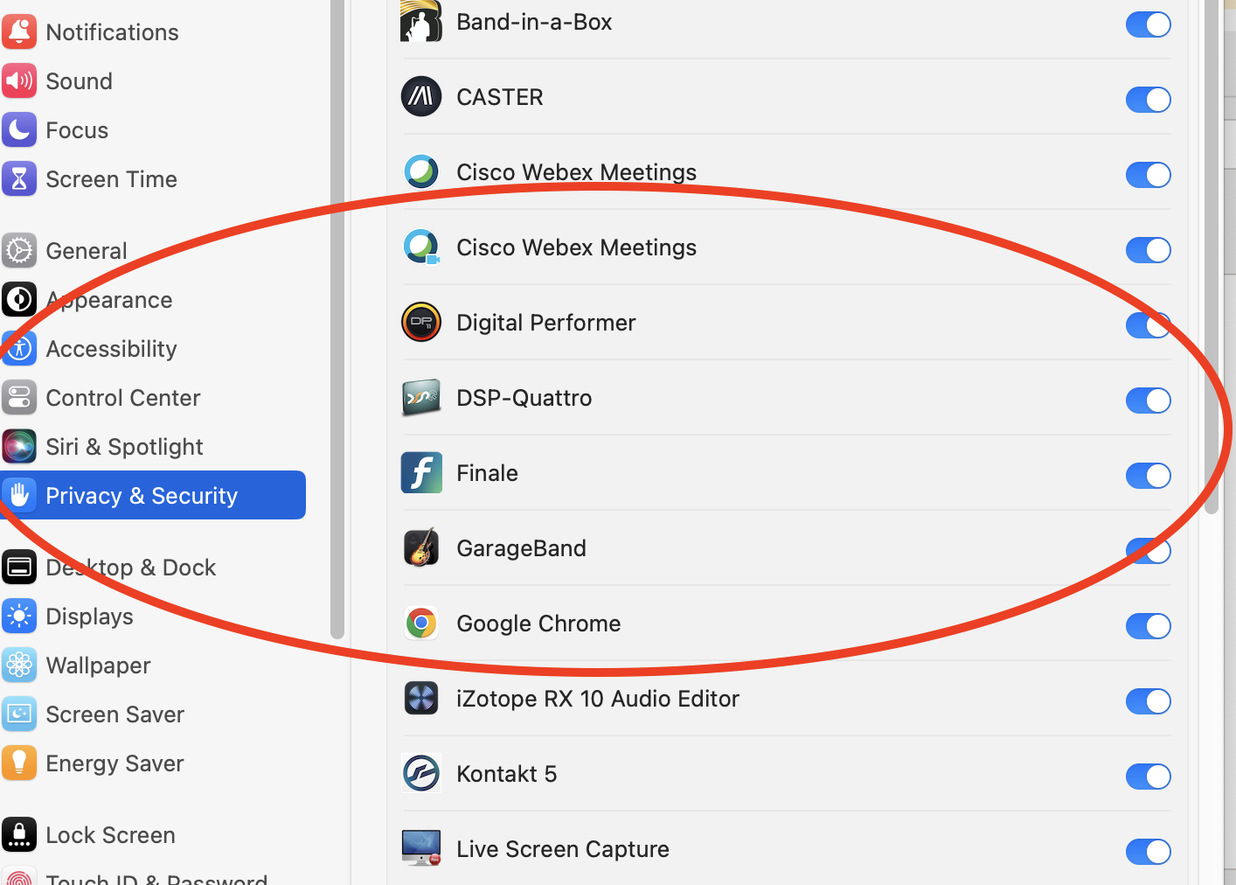Click the GarageBand guitar icon
The width and height of the screenshot is (1236, 885).
point(421,547)
